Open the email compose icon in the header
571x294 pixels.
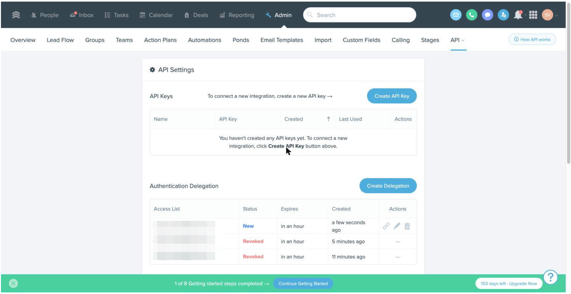[x=456, y=15]
